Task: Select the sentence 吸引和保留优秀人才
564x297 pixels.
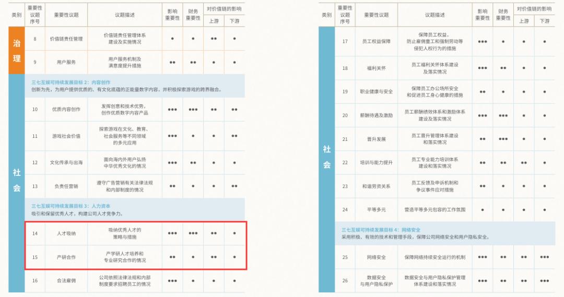Action: pyautogui.click(x=77, y=213)
